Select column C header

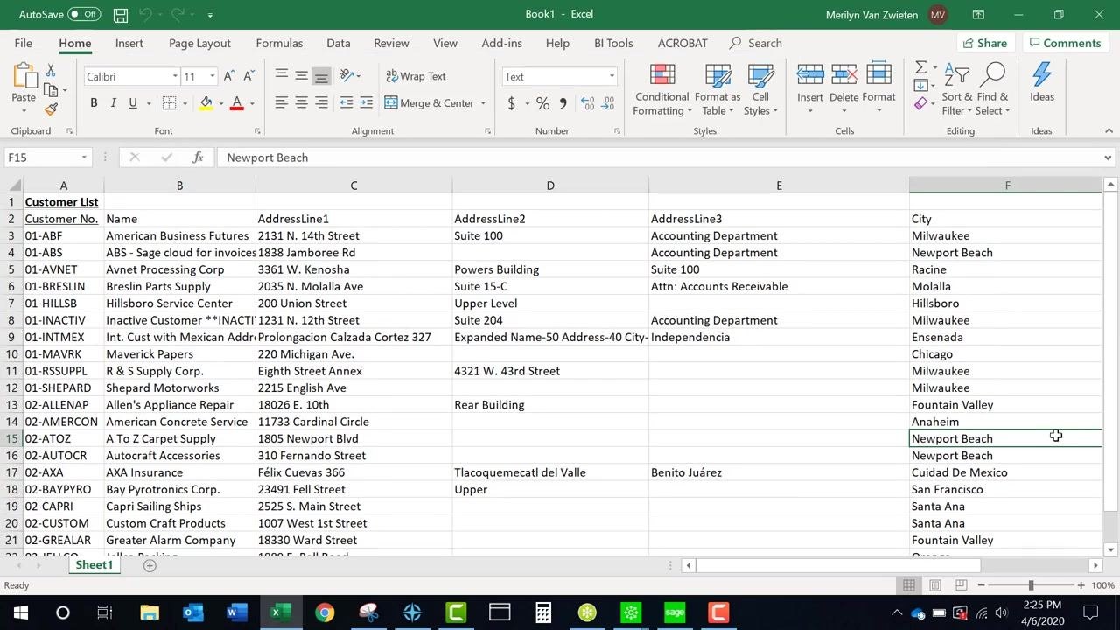click(353, 185)
